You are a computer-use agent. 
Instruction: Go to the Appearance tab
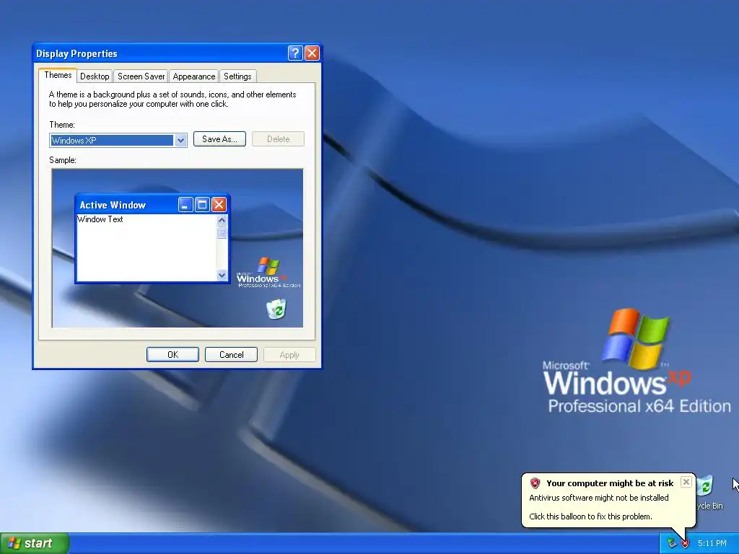(193, 76)
